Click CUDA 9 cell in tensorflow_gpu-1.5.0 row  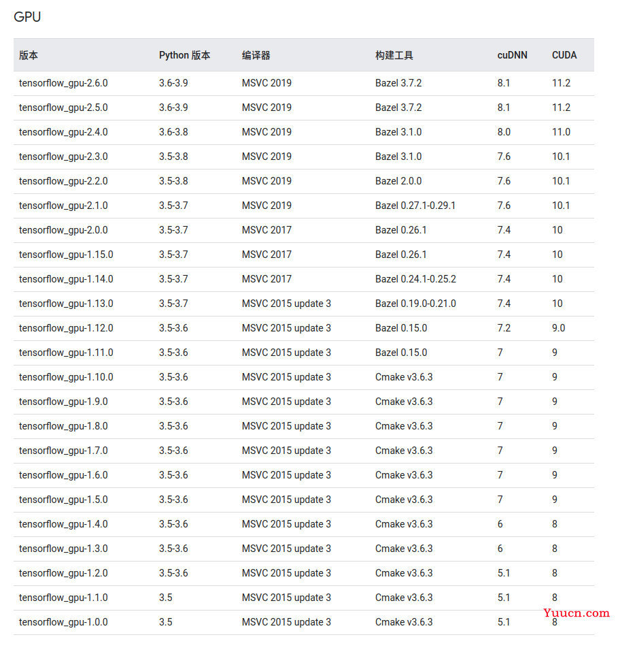555,500
